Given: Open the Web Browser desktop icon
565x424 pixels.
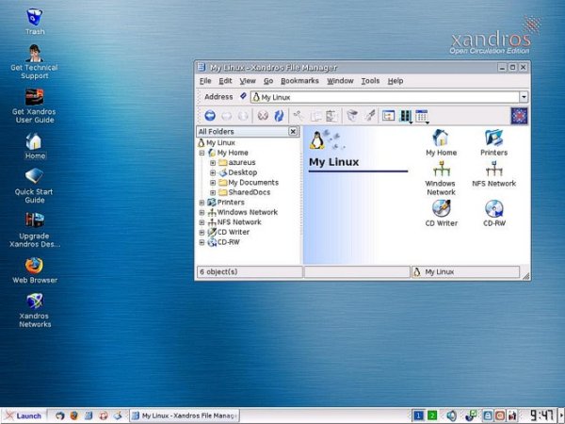Looking at the screenshot, I should click(35, 266).
